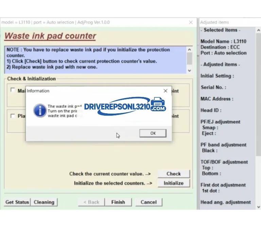Click the NOTE box scrollbar thumb
Viewport: 261px width, 233px height.
pyautogui.click(x=189, y=58)
